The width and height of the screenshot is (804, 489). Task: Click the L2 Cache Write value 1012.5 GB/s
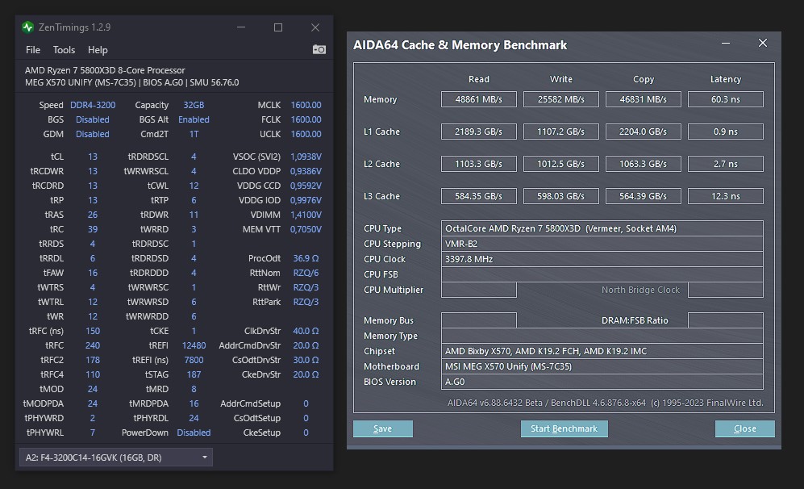click(561, 164)
